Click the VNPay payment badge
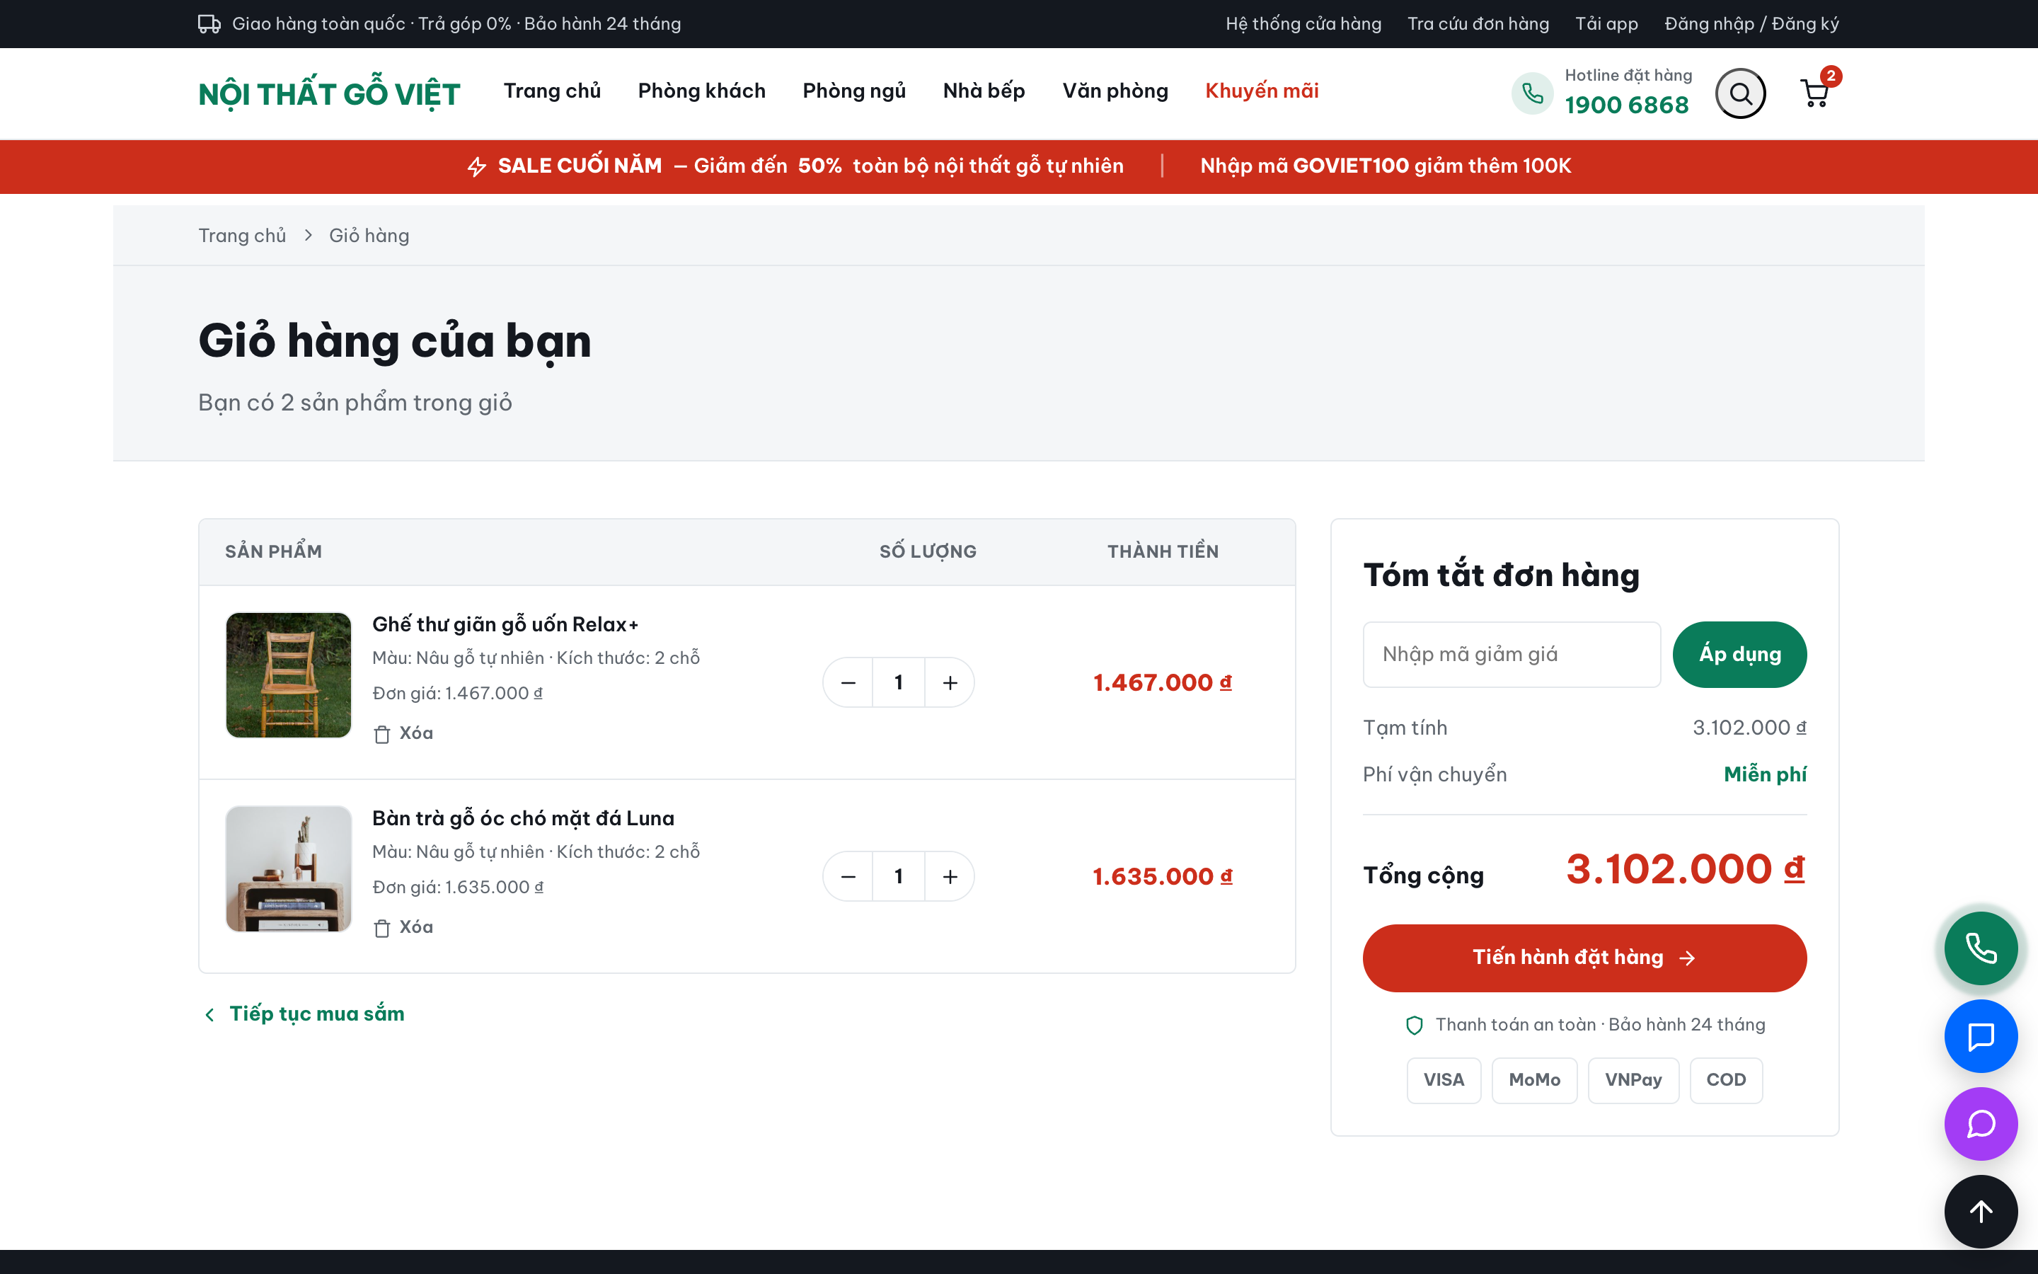 (1633, 1080)
